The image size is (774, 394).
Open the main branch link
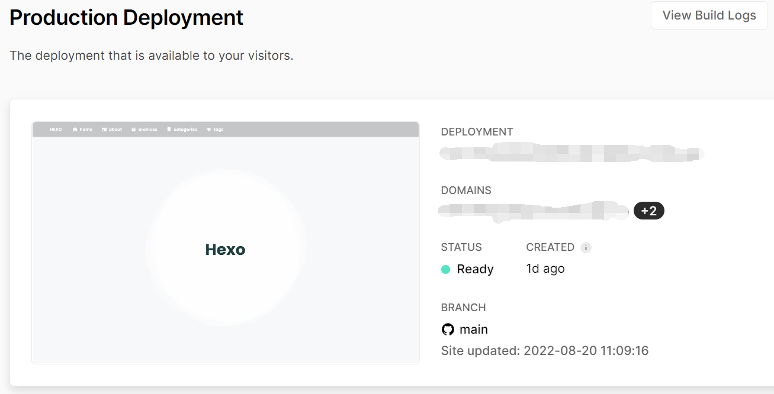[x=474, y=330]
